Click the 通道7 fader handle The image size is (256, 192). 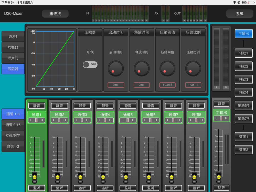pyautogui.click(x=172, y=177)
